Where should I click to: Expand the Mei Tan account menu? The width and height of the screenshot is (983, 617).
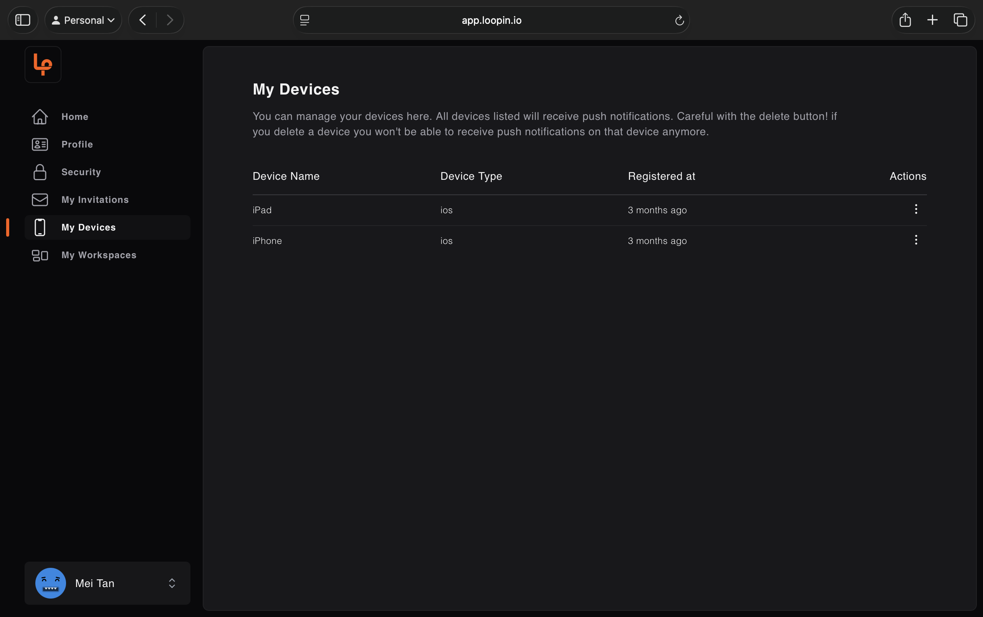[172, 583]
